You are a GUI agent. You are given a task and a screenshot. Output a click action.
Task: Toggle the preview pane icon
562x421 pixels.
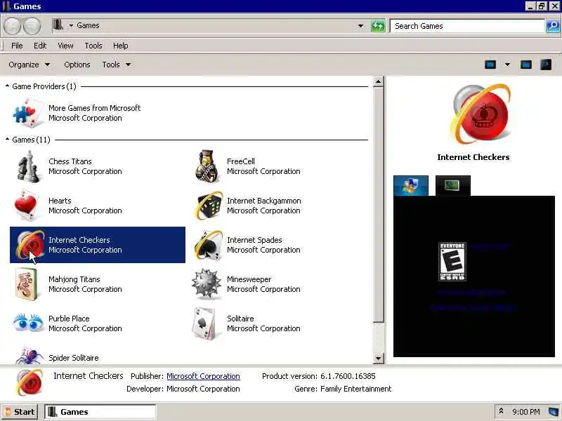[x=525, y=65]
